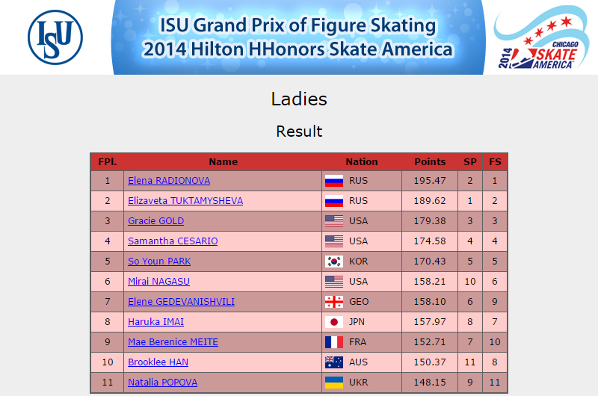This screenshot has width=598, height=396.
Task: Open Elizaveta TUKTAMYSHEVA link
Action: [185, 201]
